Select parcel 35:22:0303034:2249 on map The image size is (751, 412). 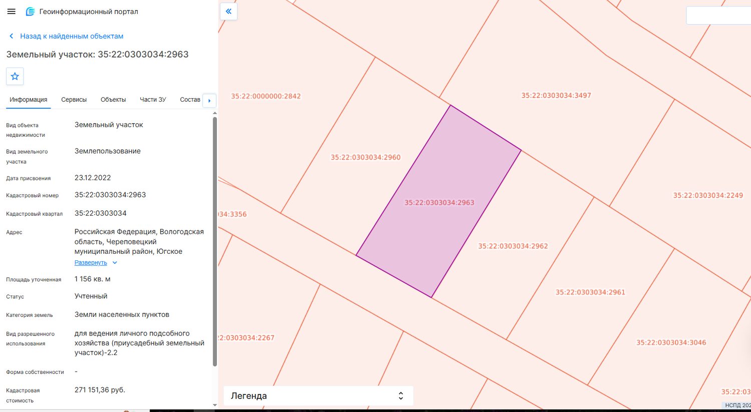(708, 195)
